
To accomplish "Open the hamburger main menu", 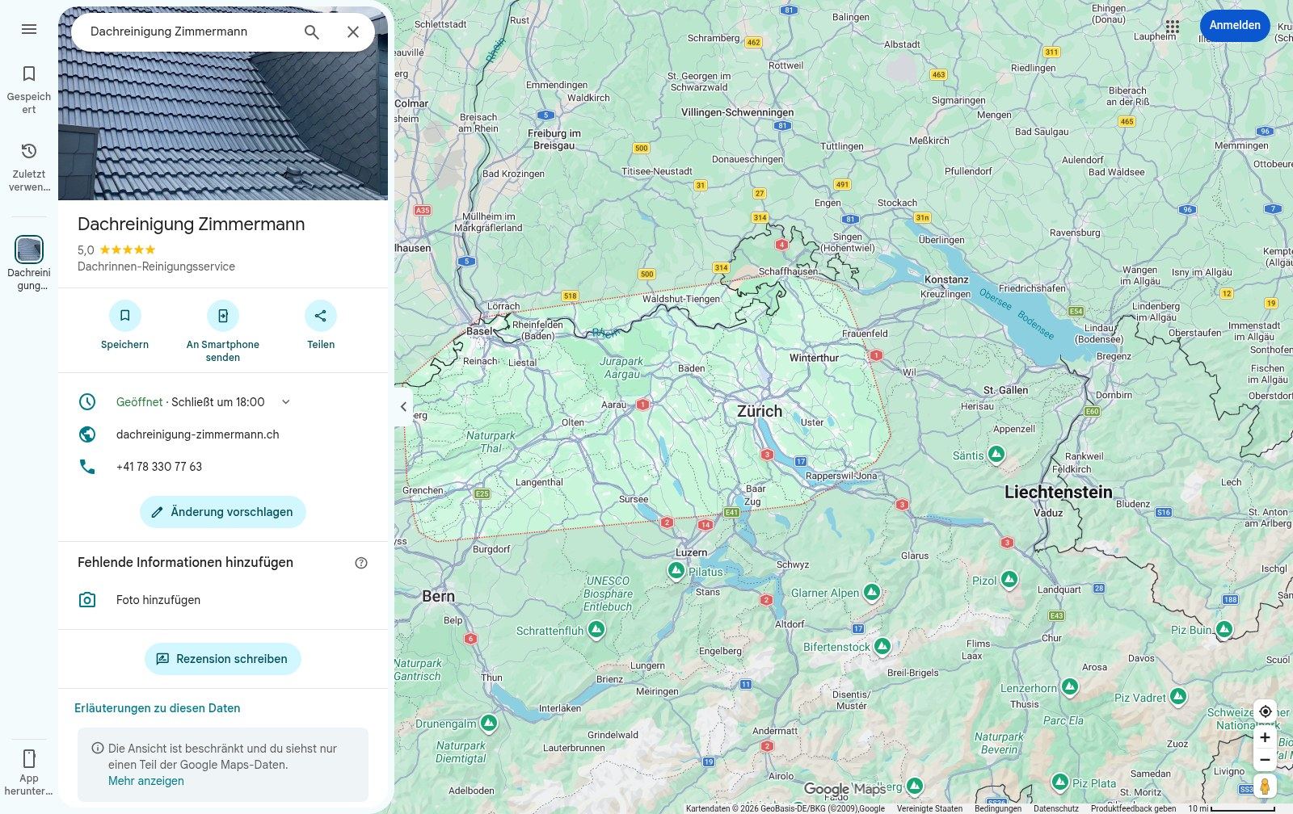I will click(x=29, y=29).
